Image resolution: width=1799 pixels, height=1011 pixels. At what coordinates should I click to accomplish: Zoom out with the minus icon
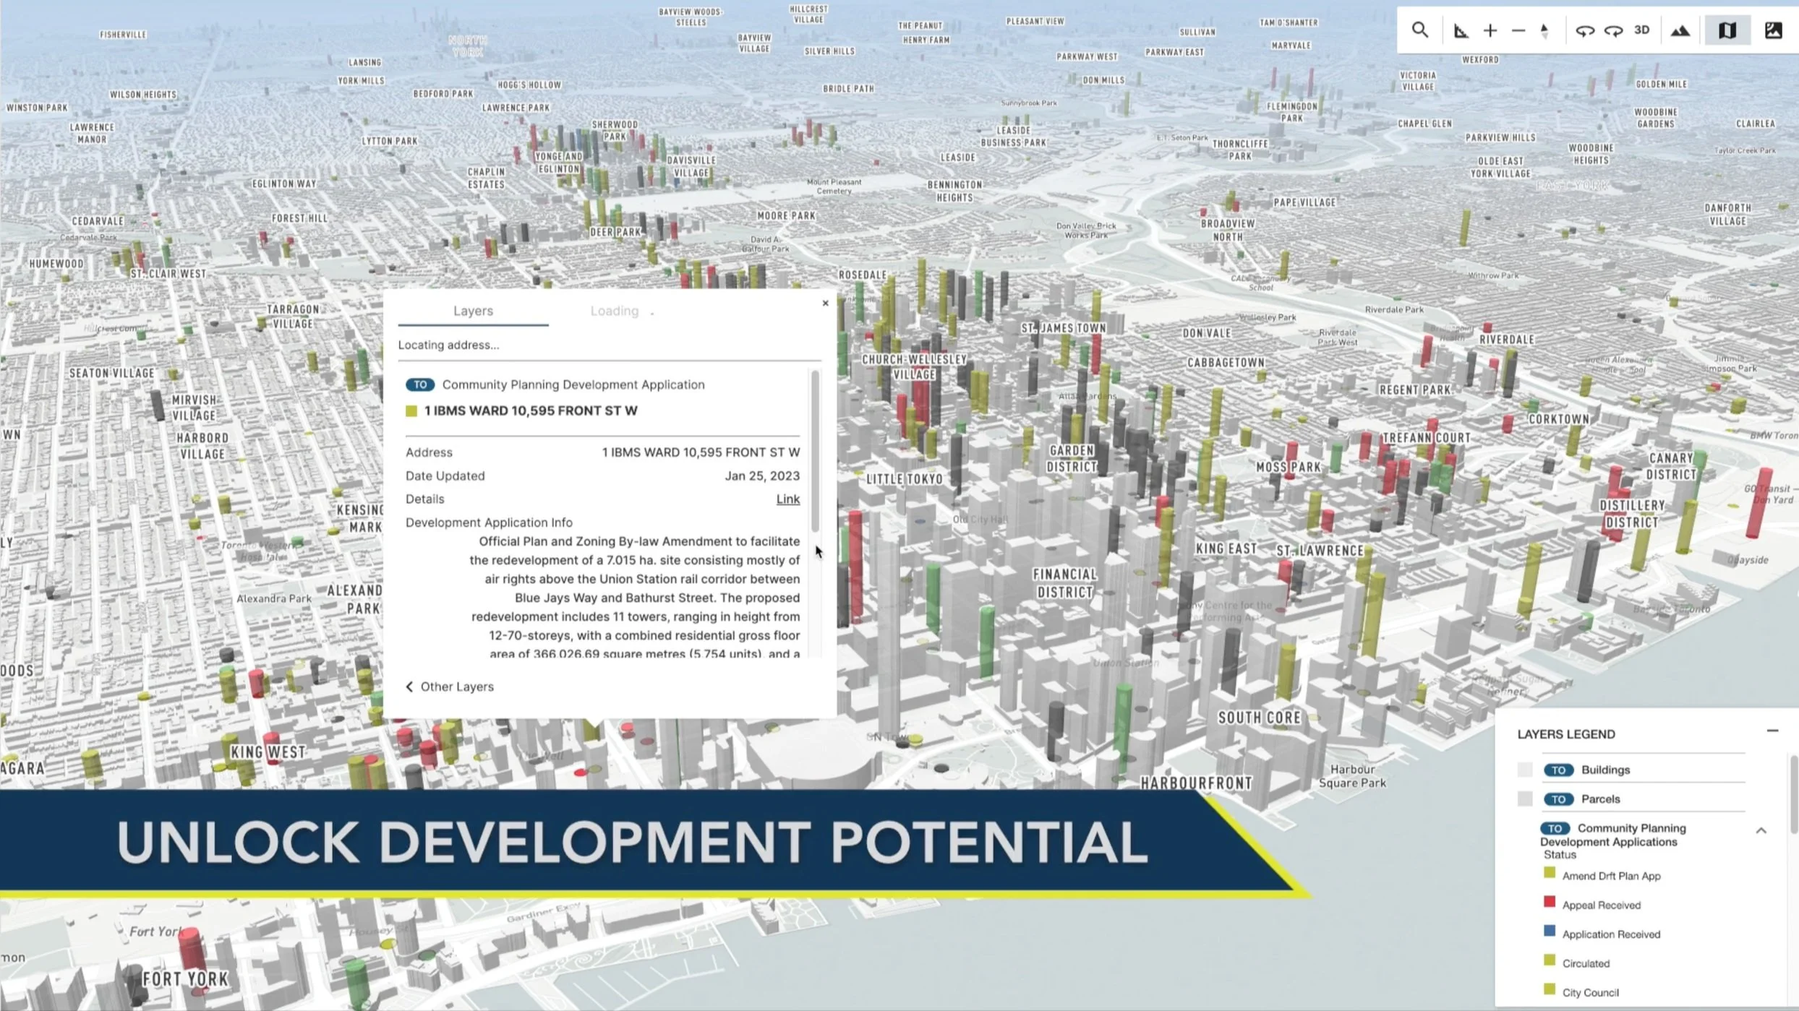point(1518,30)
